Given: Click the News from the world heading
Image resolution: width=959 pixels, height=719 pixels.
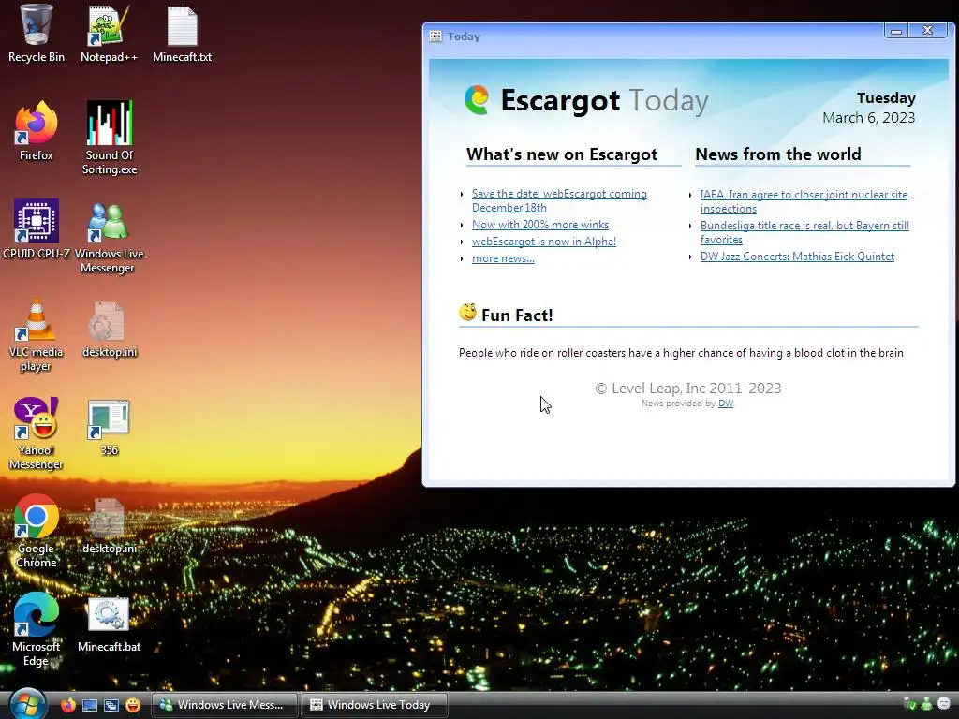Looking at the screenshot, I should point(778,154).
